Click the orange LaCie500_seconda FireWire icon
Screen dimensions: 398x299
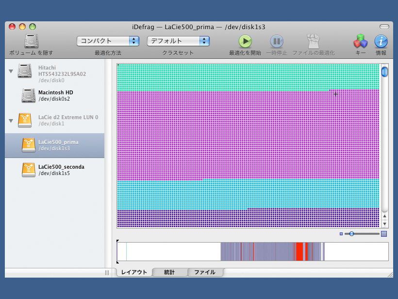(29, 170)
